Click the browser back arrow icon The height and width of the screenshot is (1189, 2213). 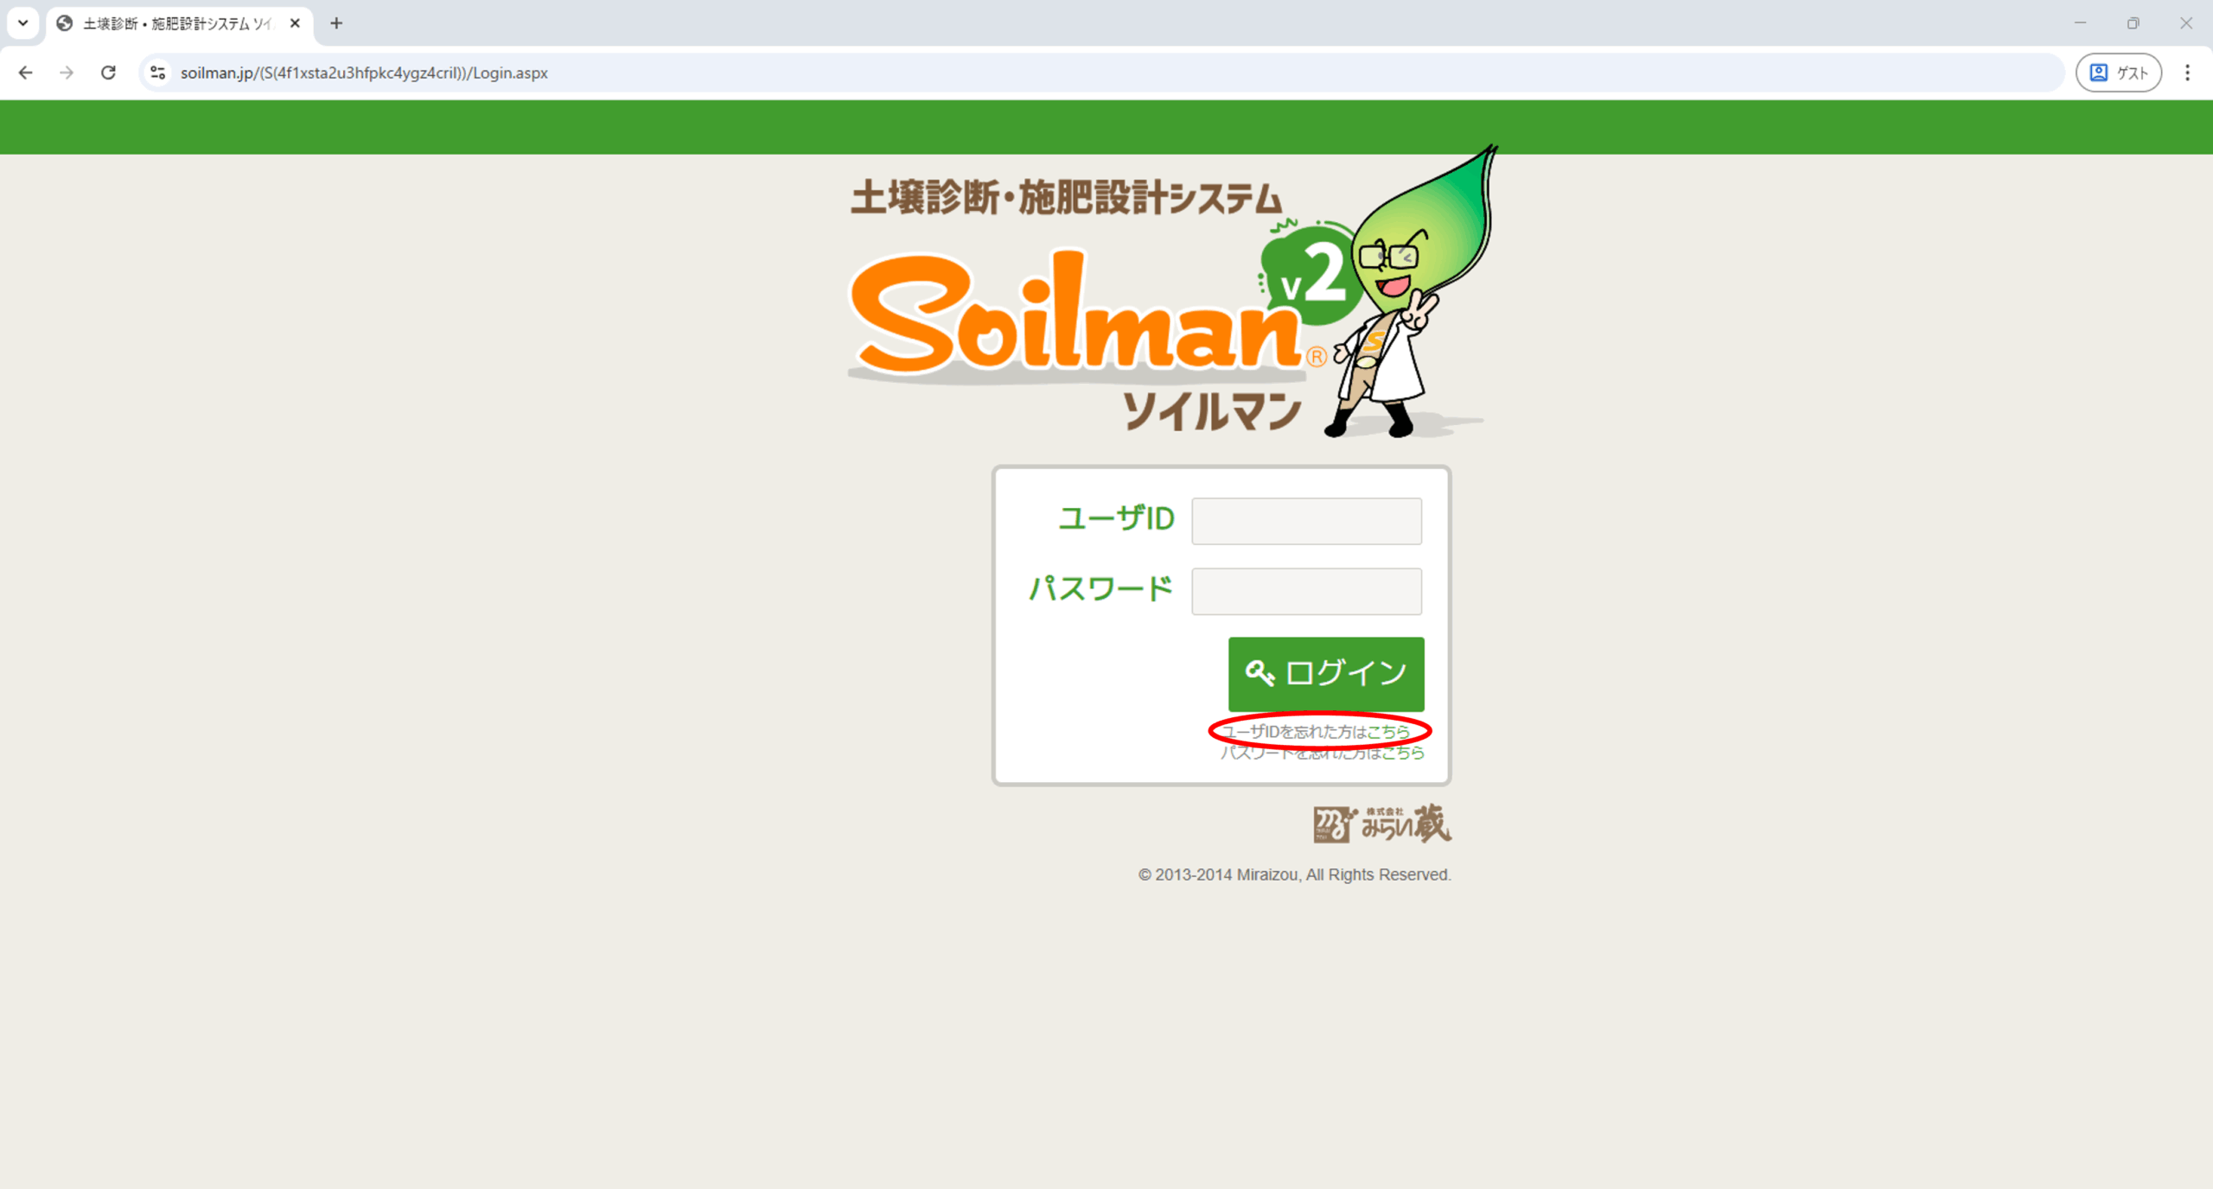[25, 73]
